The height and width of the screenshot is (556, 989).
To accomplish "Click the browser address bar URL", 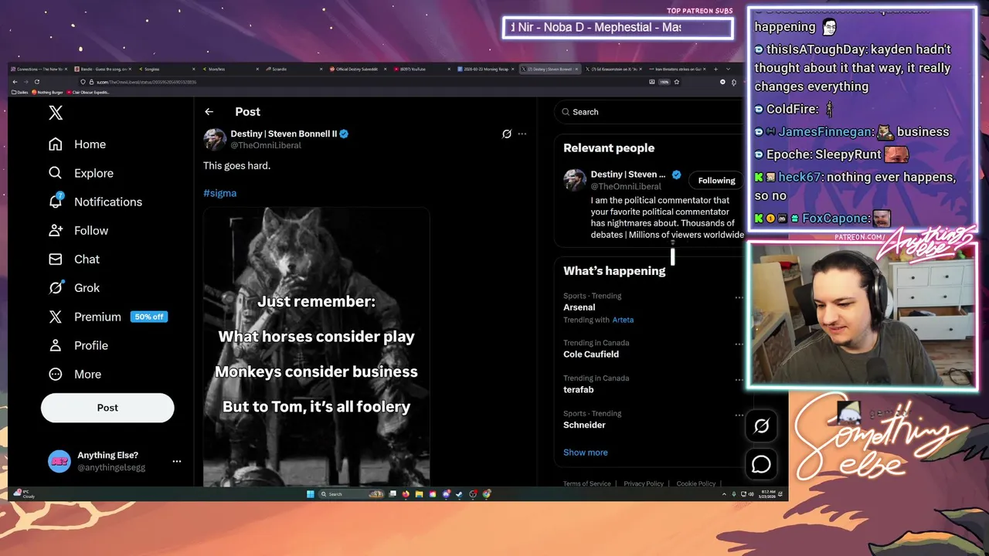I will pyautogui.click(x=147, y=81).
